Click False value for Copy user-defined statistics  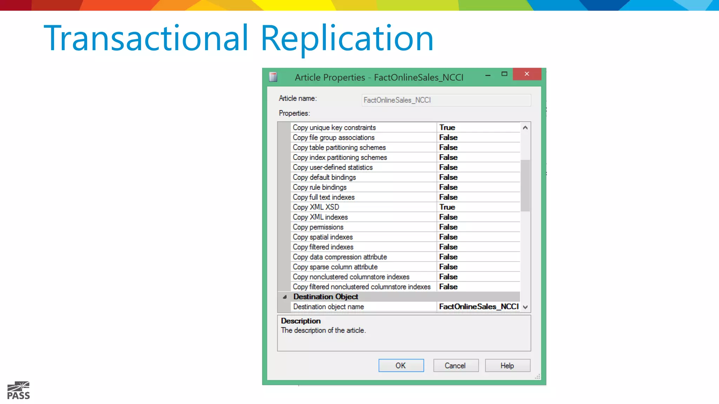(448, 167)
